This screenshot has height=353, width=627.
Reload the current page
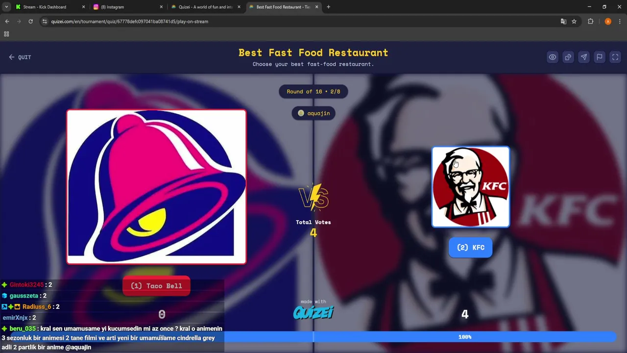pyautogui.click(x=30, y=22)
